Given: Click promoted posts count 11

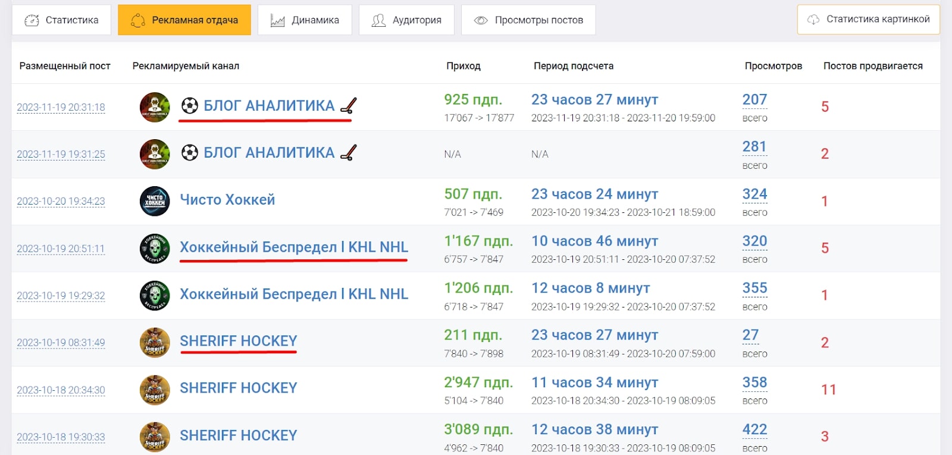Looking at the screenshot, I should [829, 390].
